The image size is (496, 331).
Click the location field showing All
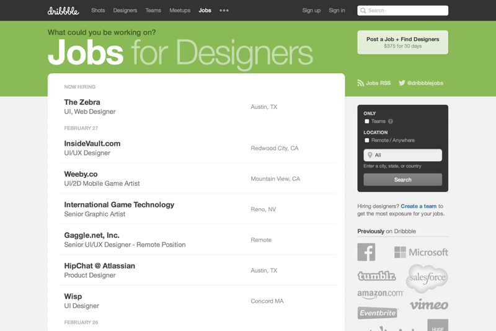[x=402, y=155]
